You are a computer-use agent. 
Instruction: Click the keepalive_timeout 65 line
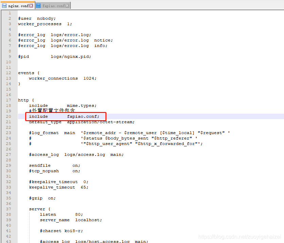tap(59, 187)
